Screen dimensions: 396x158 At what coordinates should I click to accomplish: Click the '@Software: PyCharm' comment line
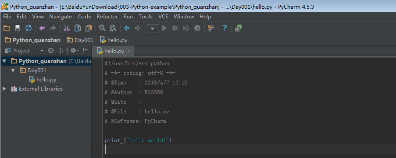[136, 121]
